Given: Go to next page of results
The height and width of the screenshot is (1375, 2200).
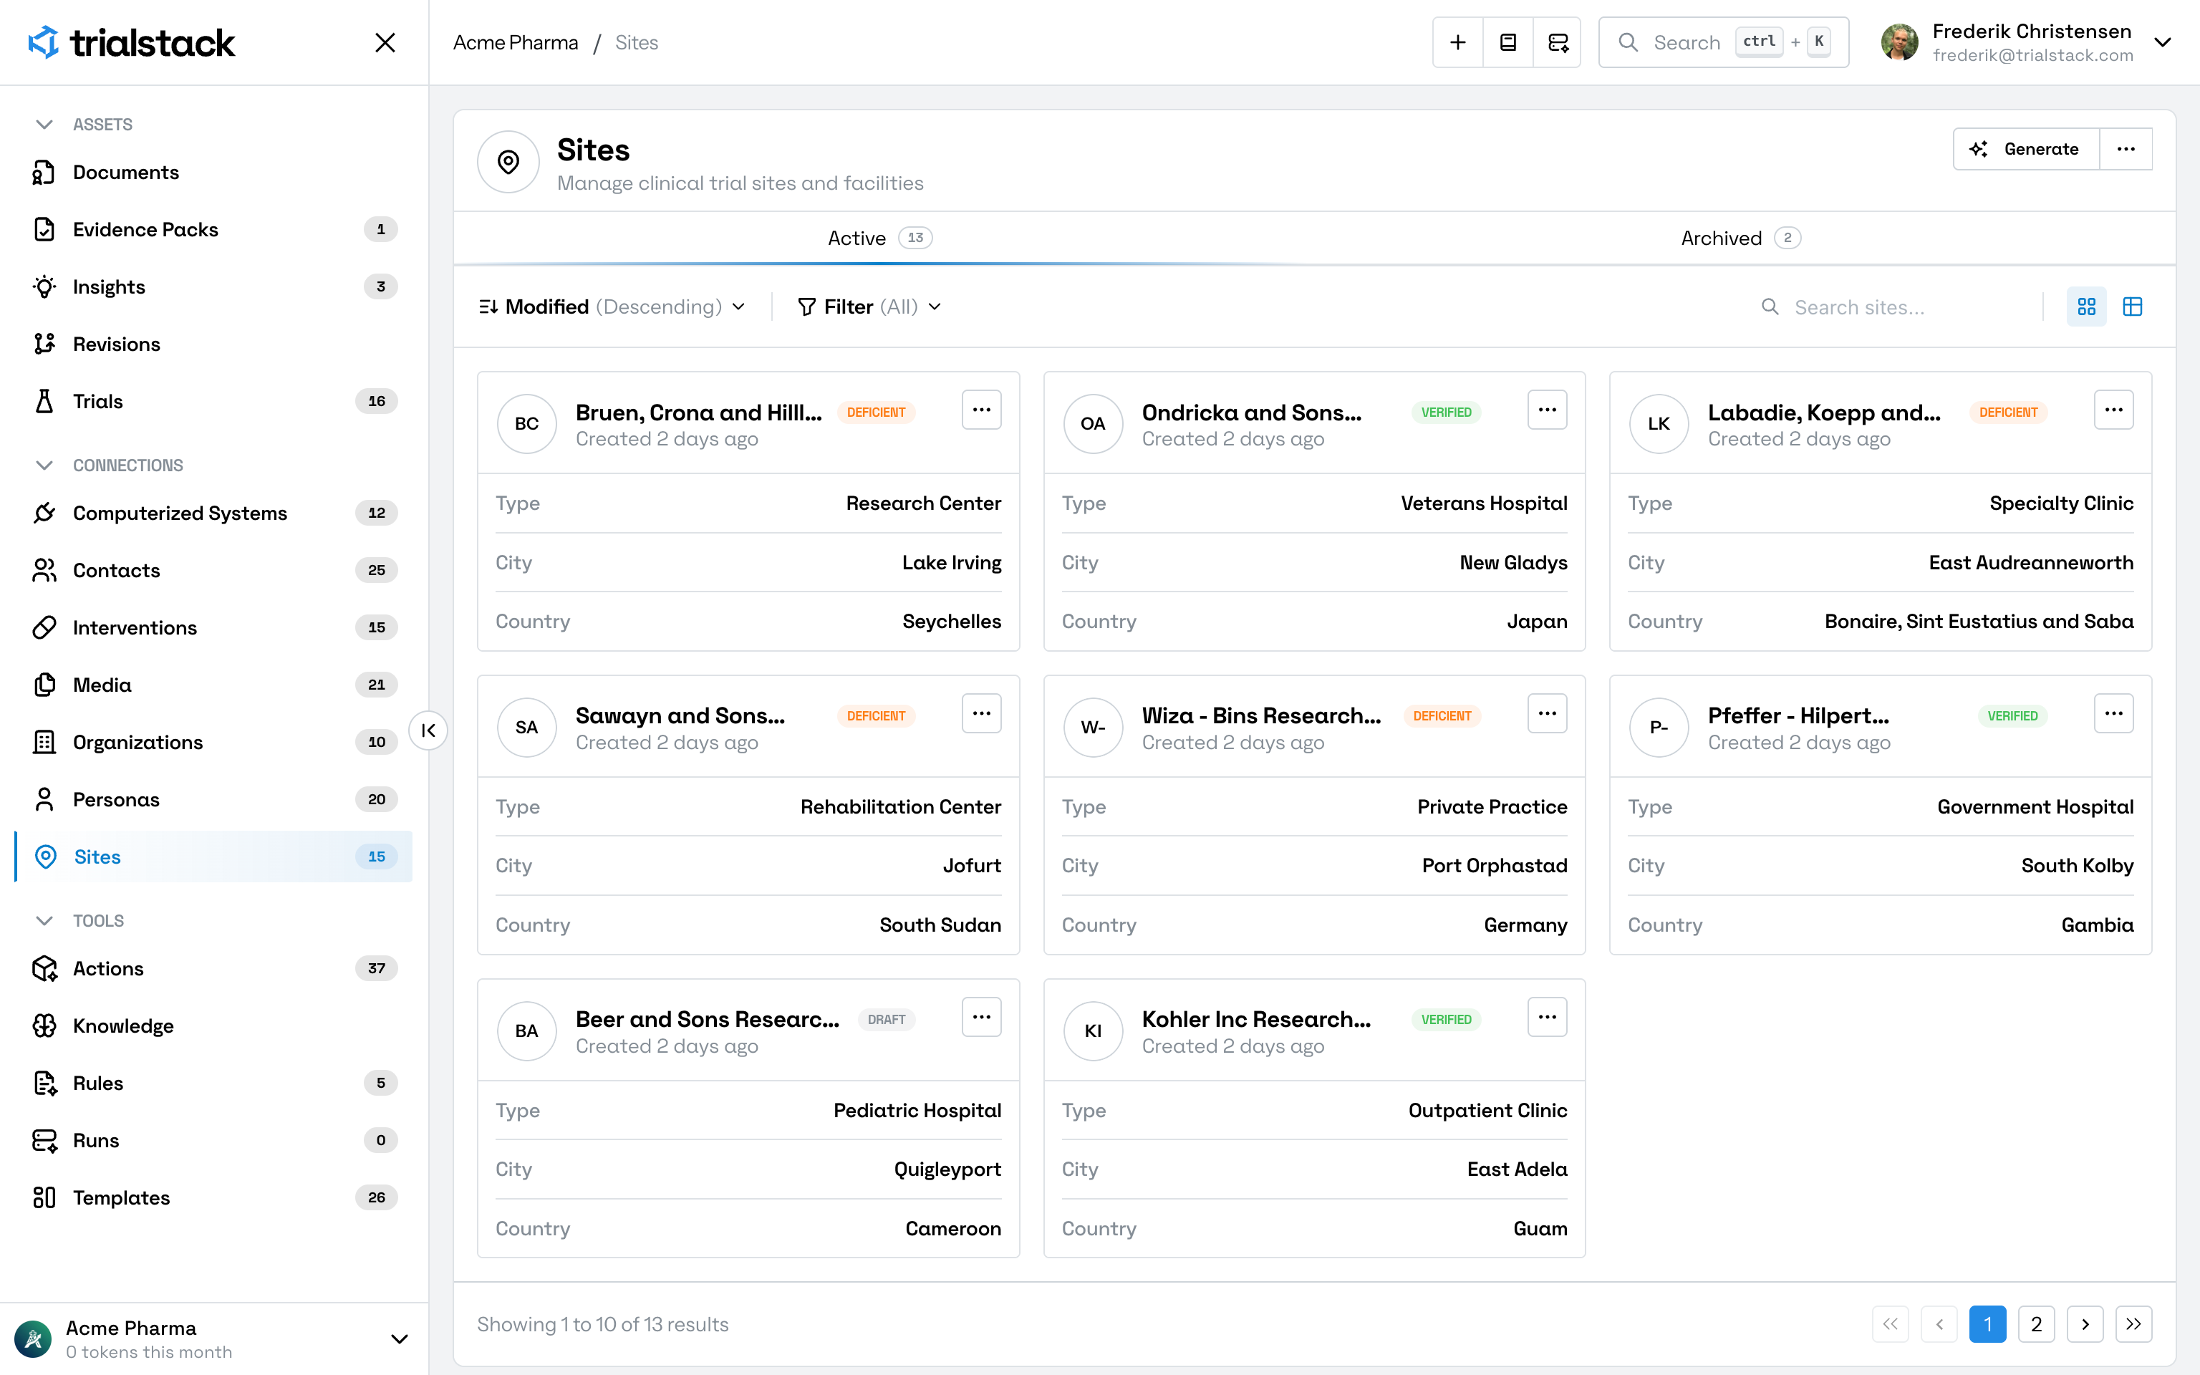Looking at the screenshot, I should [x=2085, y=1324].
